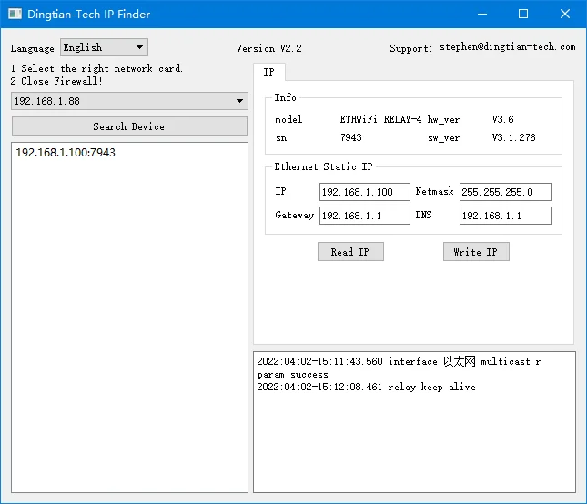Click the arrow on the network card selector

(x=239, y=101)
